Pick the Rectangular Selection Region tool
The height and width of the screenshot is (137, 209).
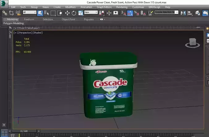[x=53, y=13]
